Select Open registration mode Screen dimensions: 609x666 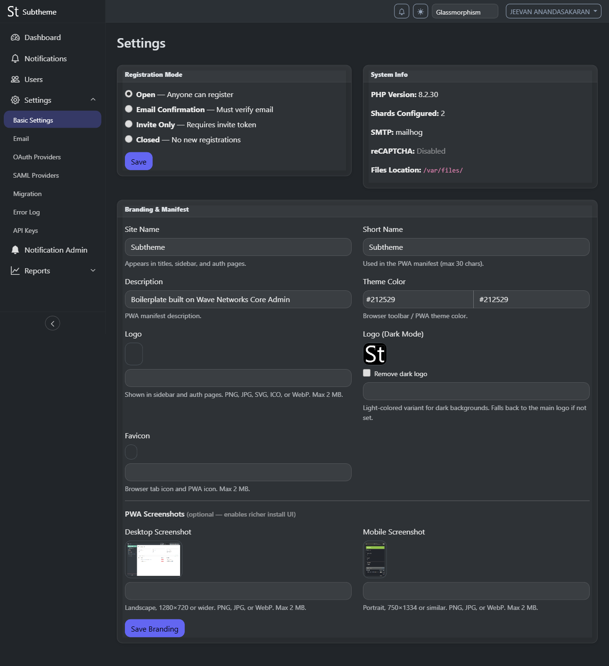(129, 94)
